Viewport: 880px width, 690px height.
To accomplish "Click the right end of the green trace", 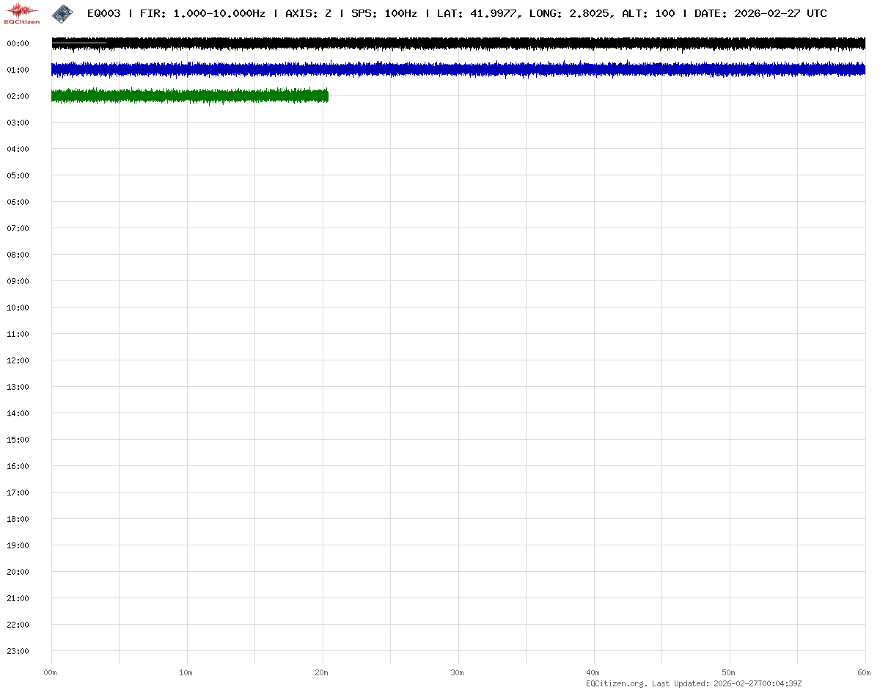I will (x=326, y=96).
